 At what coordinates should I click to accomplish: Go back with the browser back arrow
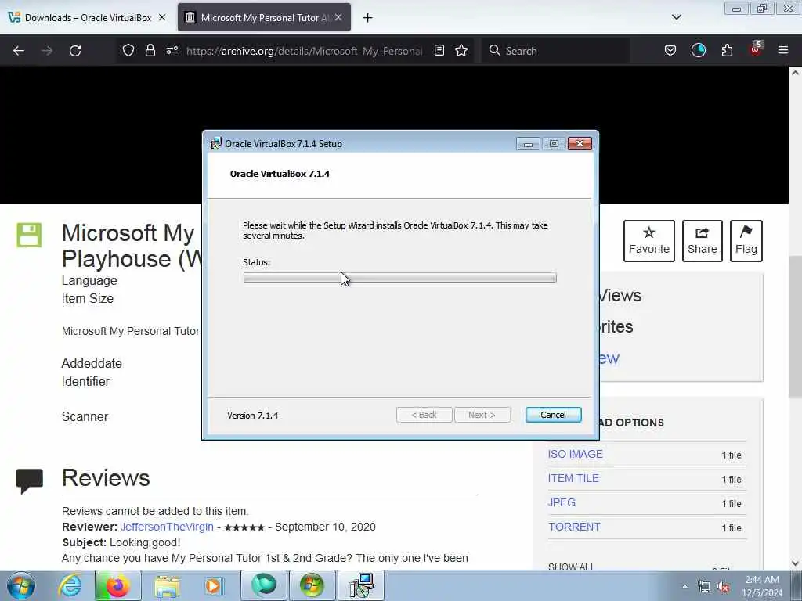click(x=19, y=51)
